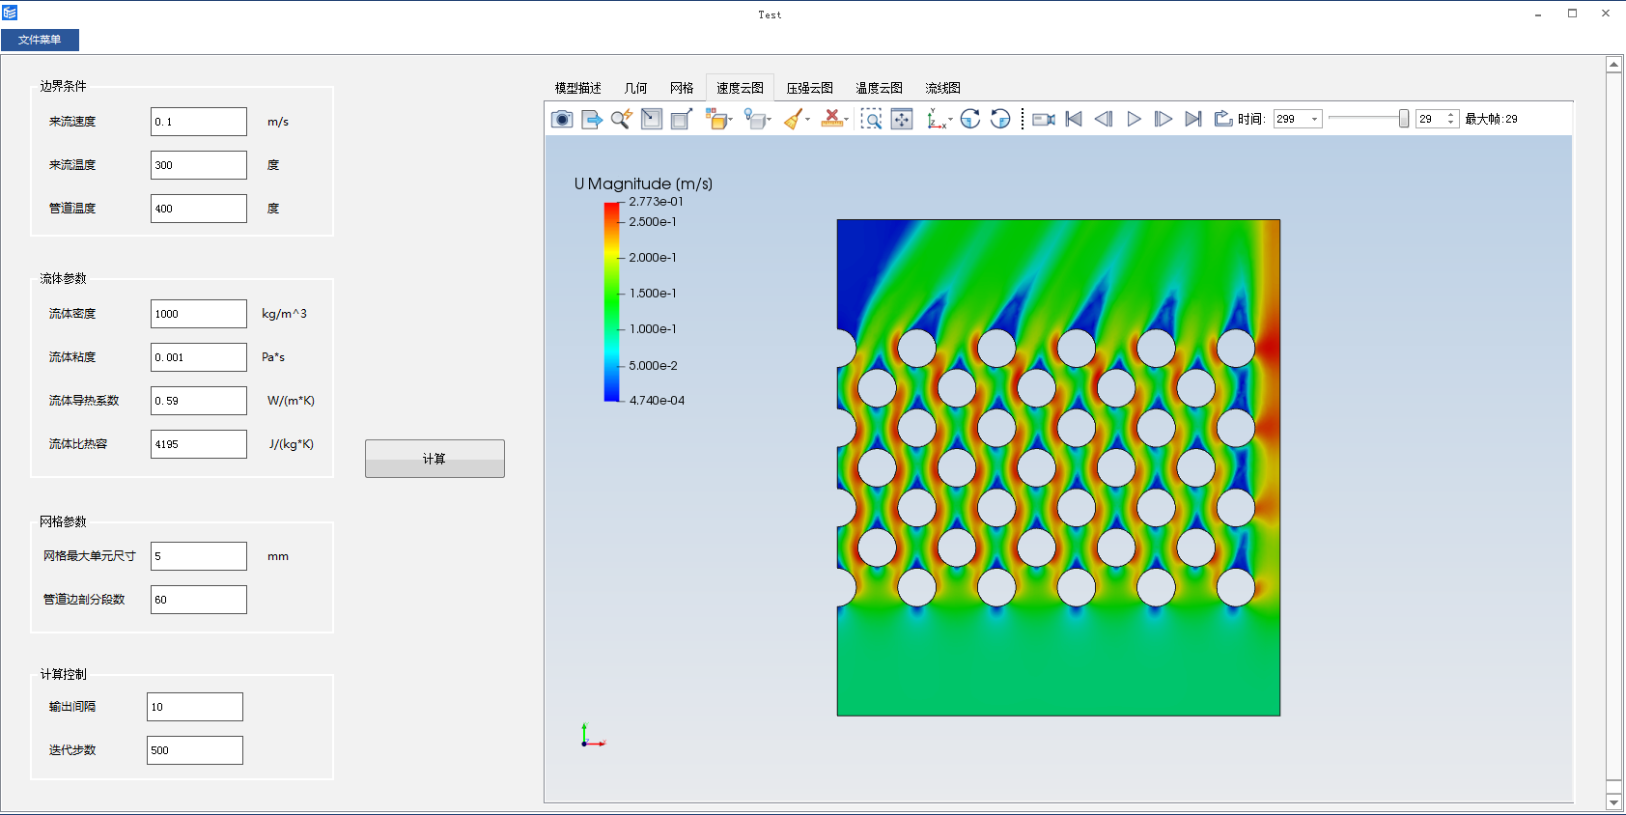
Task: Click the 输出间隔 input field
Action: point(195,707)
